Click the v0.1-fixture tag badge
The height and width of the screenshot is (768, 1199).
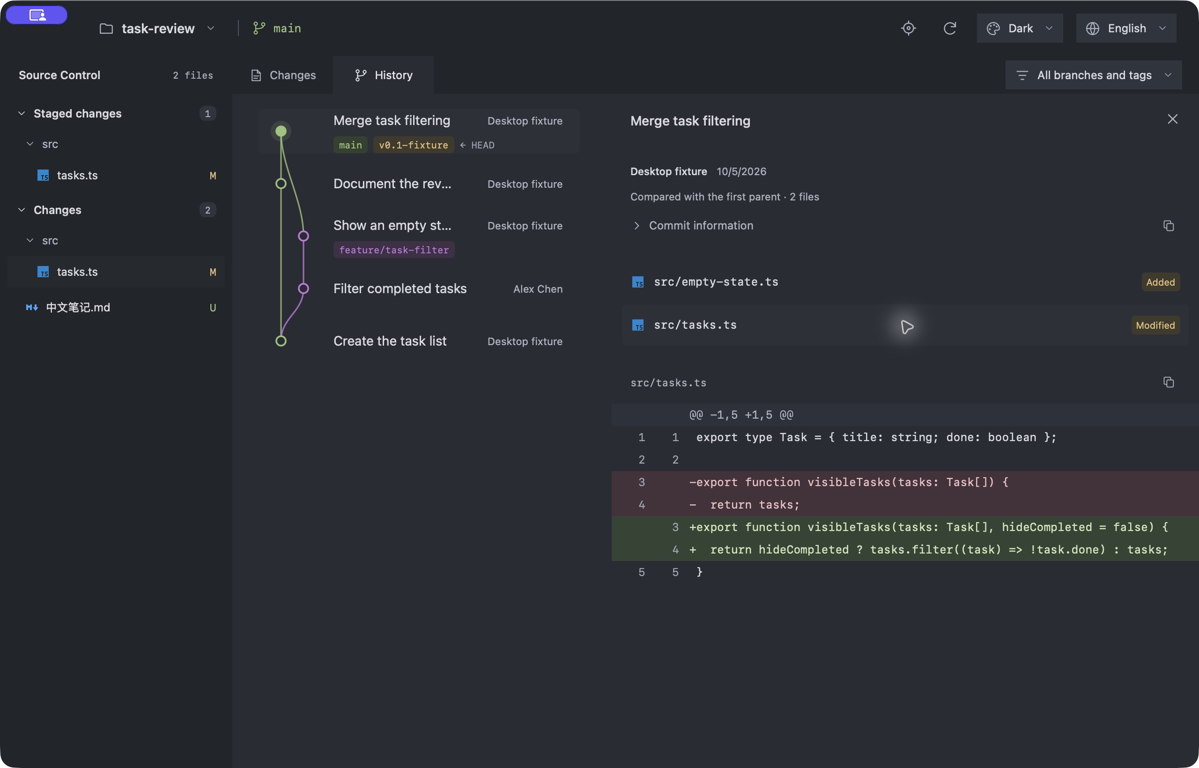pos(414,145)
